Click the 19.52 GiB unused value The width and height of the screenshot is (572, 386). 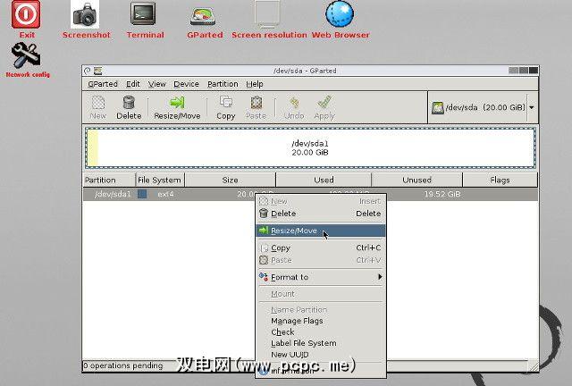(x=442, y=194)
